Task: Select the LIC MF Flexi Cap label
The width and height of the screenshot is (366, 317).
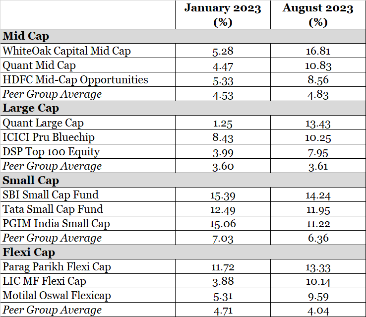Action: pyautogui.click(x=45, y=281)
